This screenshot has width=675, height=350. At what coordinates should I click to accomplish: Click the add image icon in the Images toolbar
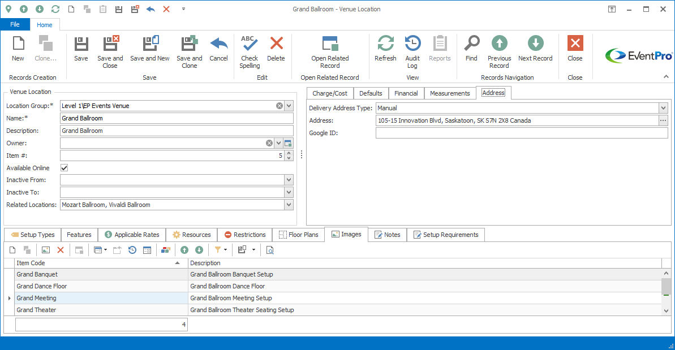tap(46, 250)
